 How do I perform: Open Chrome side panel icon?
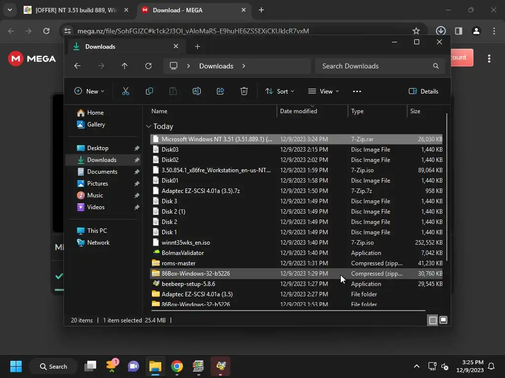[x=459, y=31]
